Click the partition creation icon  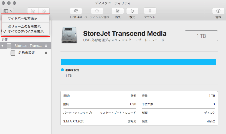[x=97, y=11]
